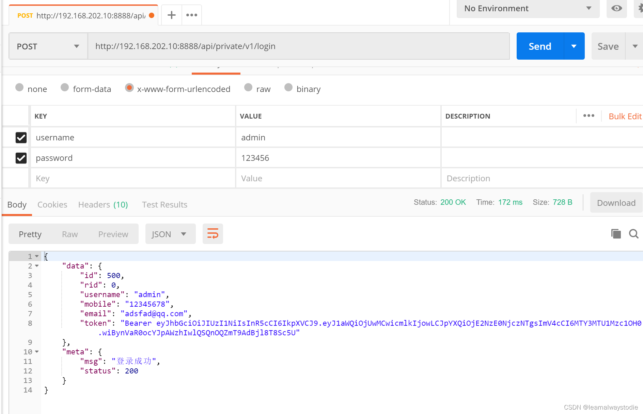Open the search in response icon

633,234
